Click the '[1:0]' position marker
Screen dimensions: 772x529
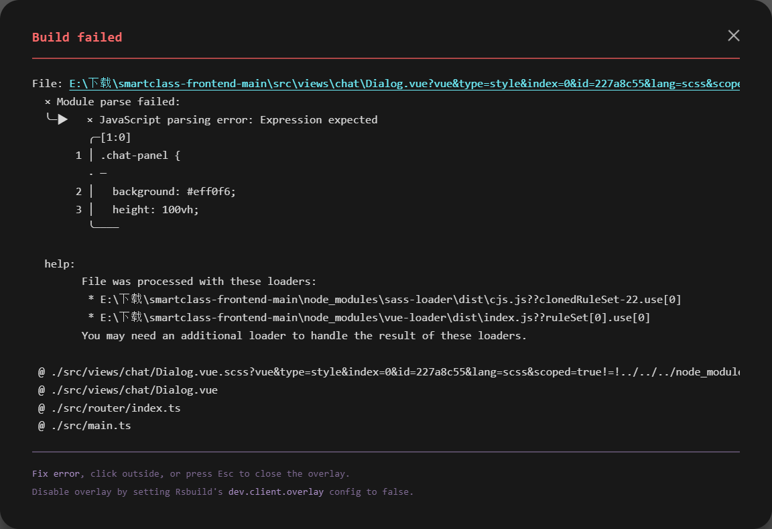tap(116, 137)
